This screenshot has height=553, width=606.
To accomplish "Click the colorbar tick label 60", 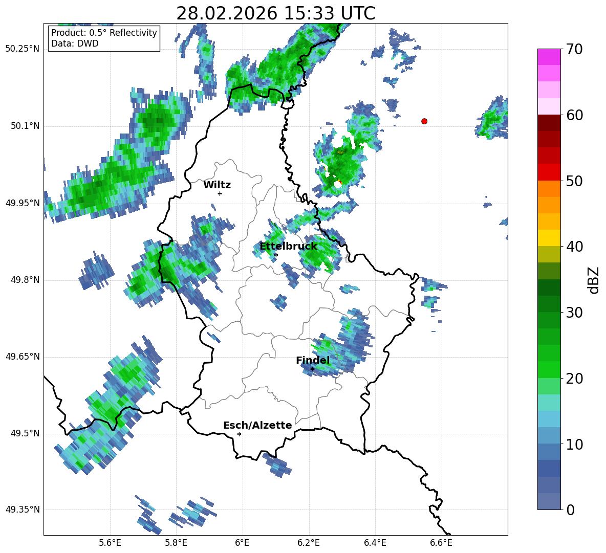I will 574,115.
